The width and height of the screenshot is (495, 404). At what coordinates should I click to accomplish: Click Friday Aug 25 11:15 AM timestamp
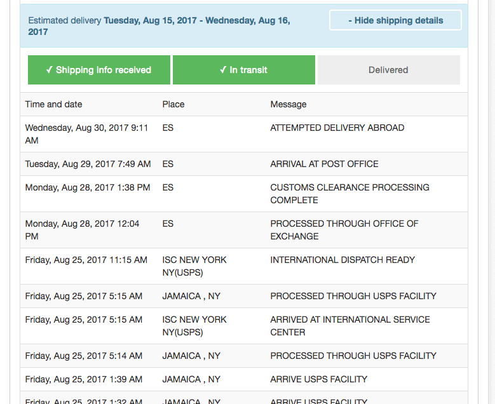(x=86, y=260)
